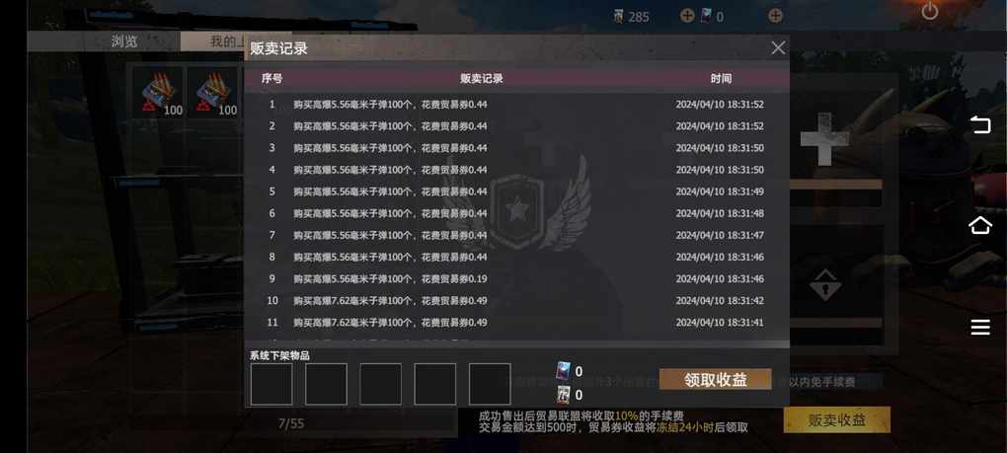Tap the power icon at top right

tap(929, 11)
